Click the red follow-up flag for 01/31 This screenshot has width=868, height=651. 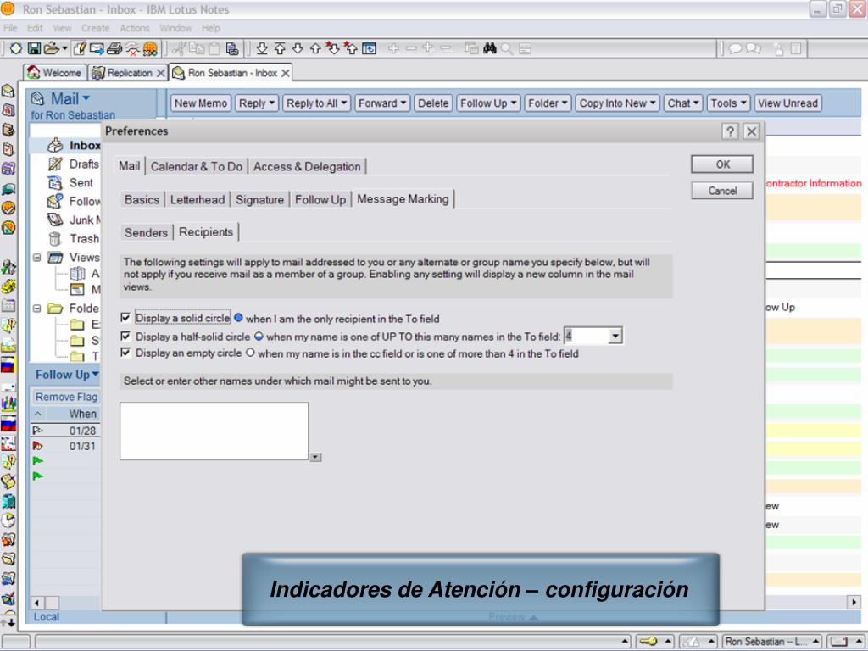pyautogui.click(x=37, y=446)
